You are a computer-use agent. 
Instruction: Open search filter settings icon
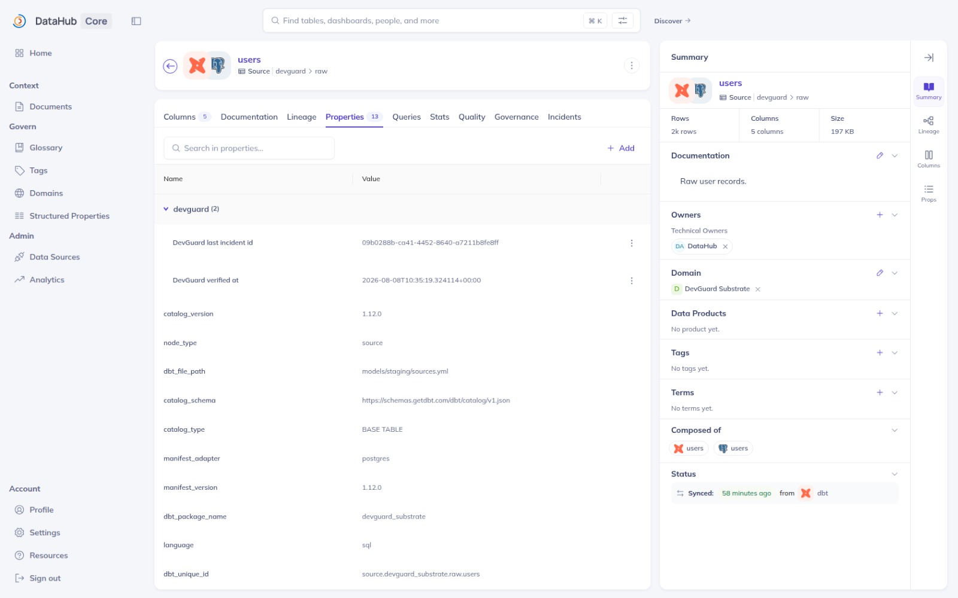[623, 21]
